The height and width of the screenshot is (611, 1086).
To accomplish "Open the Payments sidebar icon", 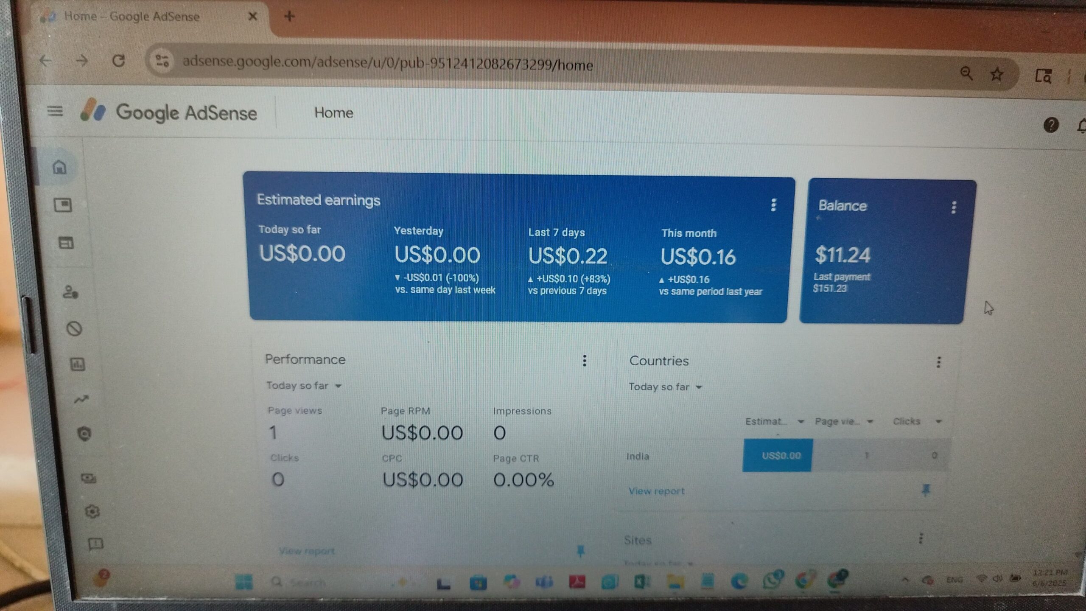I will tap(88, 478).
